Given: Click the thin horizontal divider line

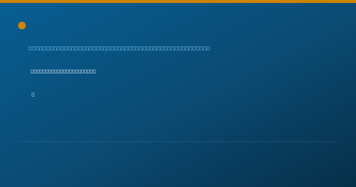Looking at the screenshot, I should [x=178, y=141].
